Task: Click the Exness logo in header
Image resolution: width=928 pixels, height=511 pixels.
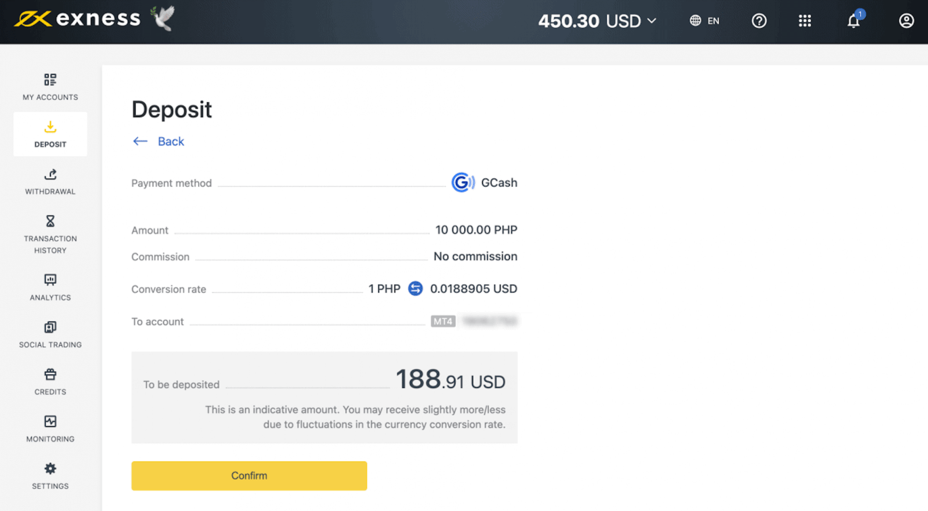Action: pos(78,19)
